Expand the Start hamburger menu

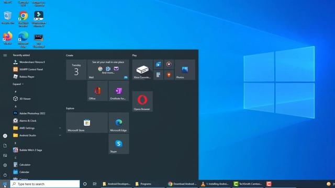[5, 55]
